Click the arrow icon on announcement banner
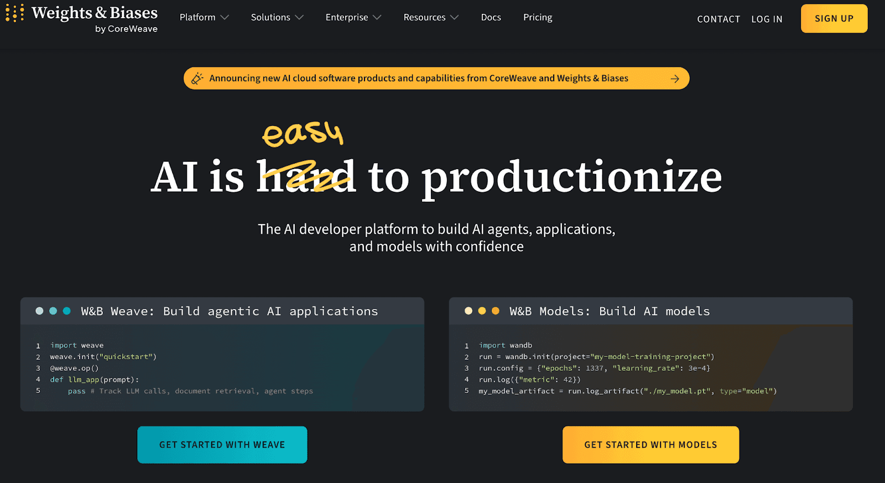Image resolution: width=885 pixels, height=483 pixels. pos(675,78)
